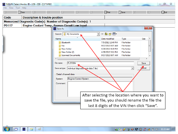Viewport: 178px width, 134px height.
Task: Open the View menu
Action: point(11,8)
